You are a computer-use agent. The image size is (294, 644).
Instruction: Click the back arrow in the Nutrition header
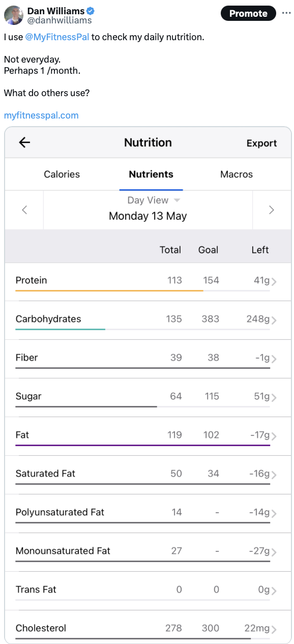tap(24, 142)
